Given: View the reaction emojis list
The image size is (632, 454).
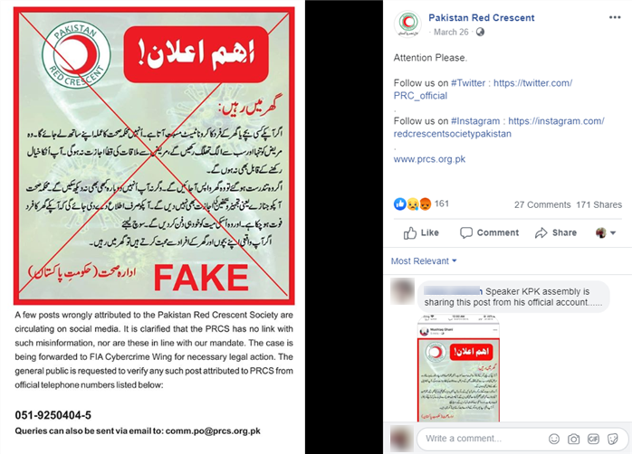Looking at the screenshot, I should pos(412,204).
